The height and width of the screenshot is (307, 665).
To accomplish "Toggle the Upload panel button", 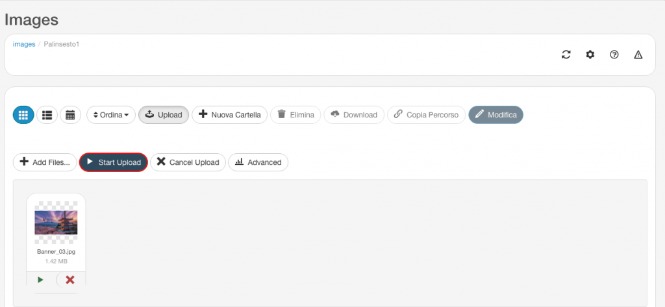I will 164,115.
